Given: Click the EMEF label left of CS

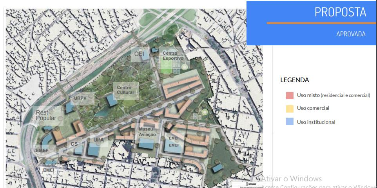Looking at the screenshot, I should point(42,150).
